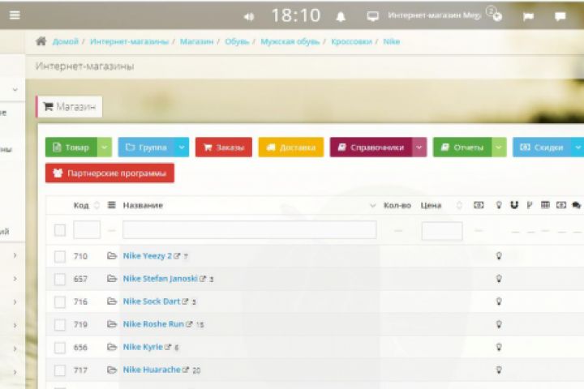The width and height of the screenshot is (584, 389).
Task: Click folder icon of Nike Kyrie
Action: pyautogui.click(x=112, y=347)
